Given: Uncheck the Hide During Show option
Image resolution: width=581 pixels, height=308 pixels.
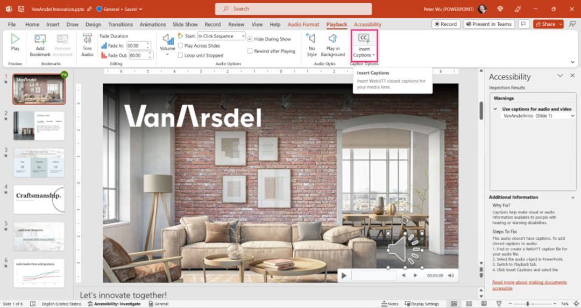Looking at the screenshot, I should 250,39.
